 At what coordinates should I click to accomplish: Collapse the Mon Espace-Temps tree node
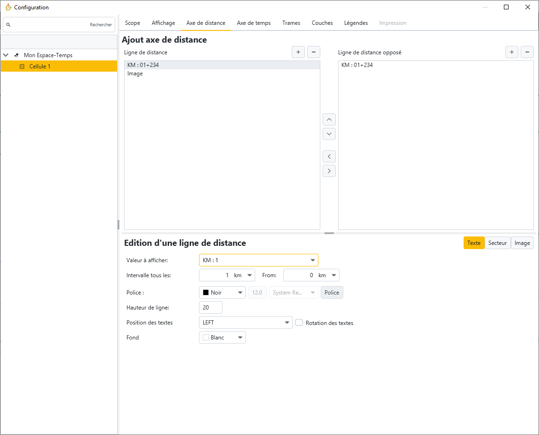coord(6,55)
